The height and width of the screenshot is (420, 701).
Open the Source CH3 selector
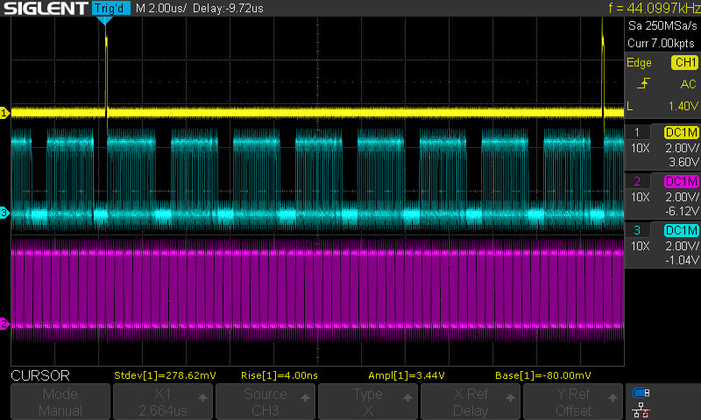(266, 402)
